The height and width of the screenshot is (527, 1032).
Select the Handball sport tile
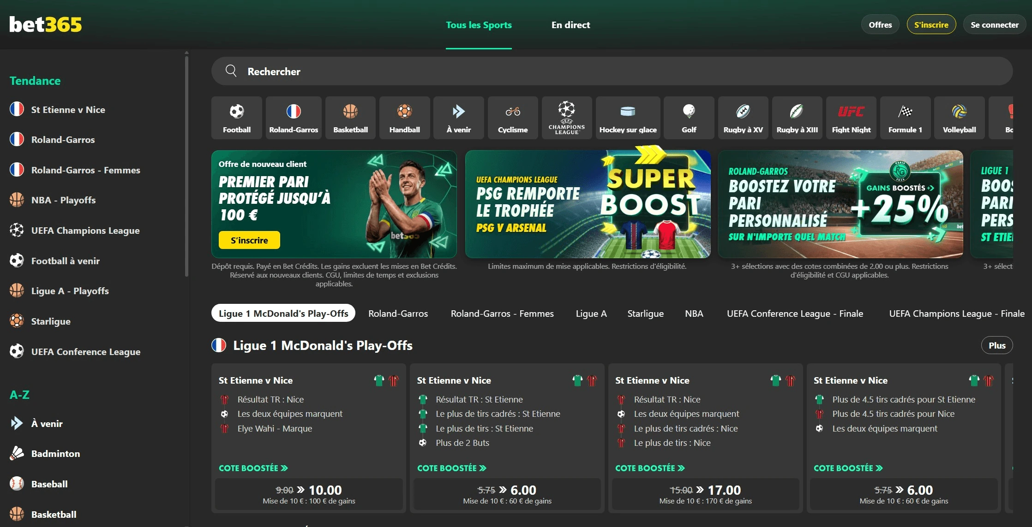[404, 118]
